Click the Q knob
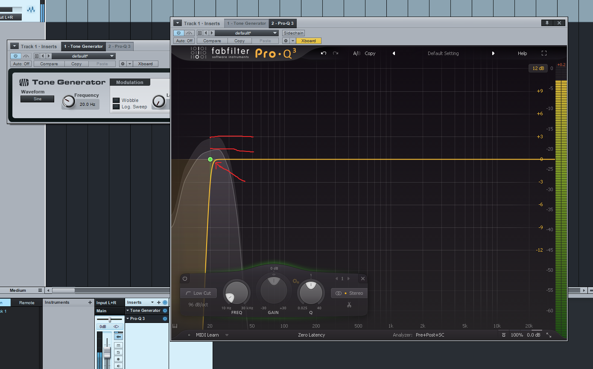This screenshot has width=593, height=369. [311, 293]
